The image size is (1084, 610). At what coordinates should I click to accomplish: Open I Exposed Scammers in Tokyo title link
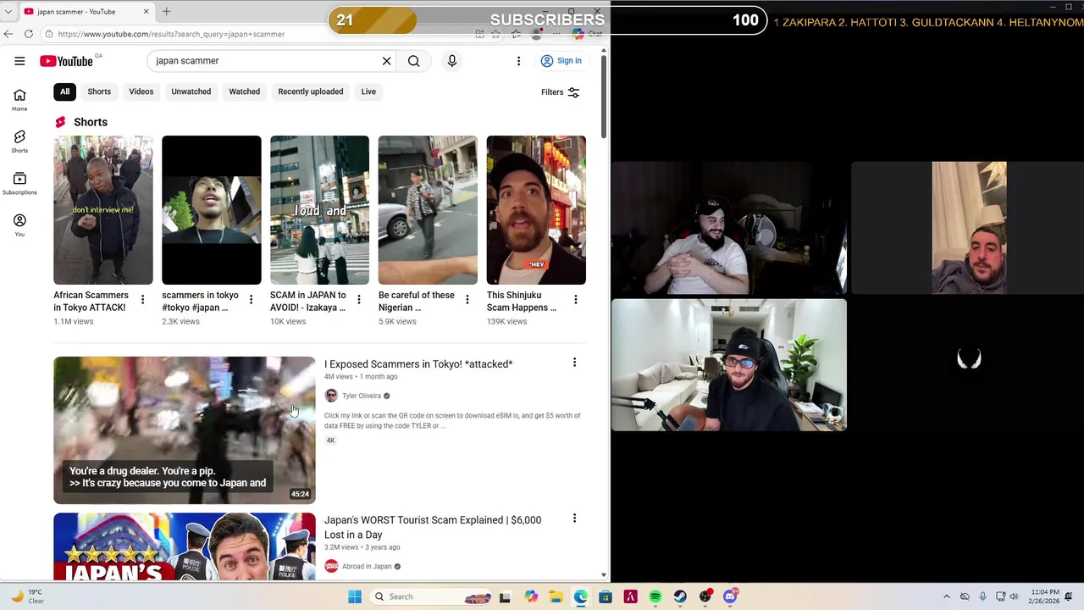[418, 364]
